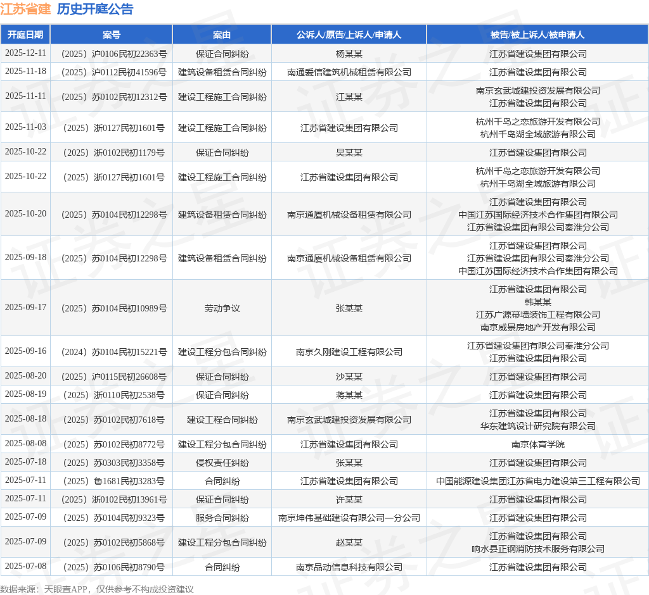Click defendant 南京威景房地产开发有限公司
Image resolution: width=649 pixels, height=595 pixels.
click(x=537, y=327)
